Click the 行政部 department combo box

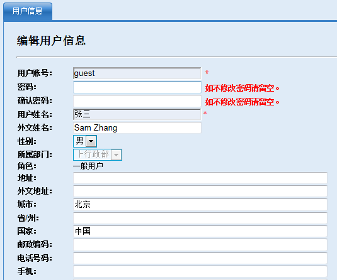98,154
